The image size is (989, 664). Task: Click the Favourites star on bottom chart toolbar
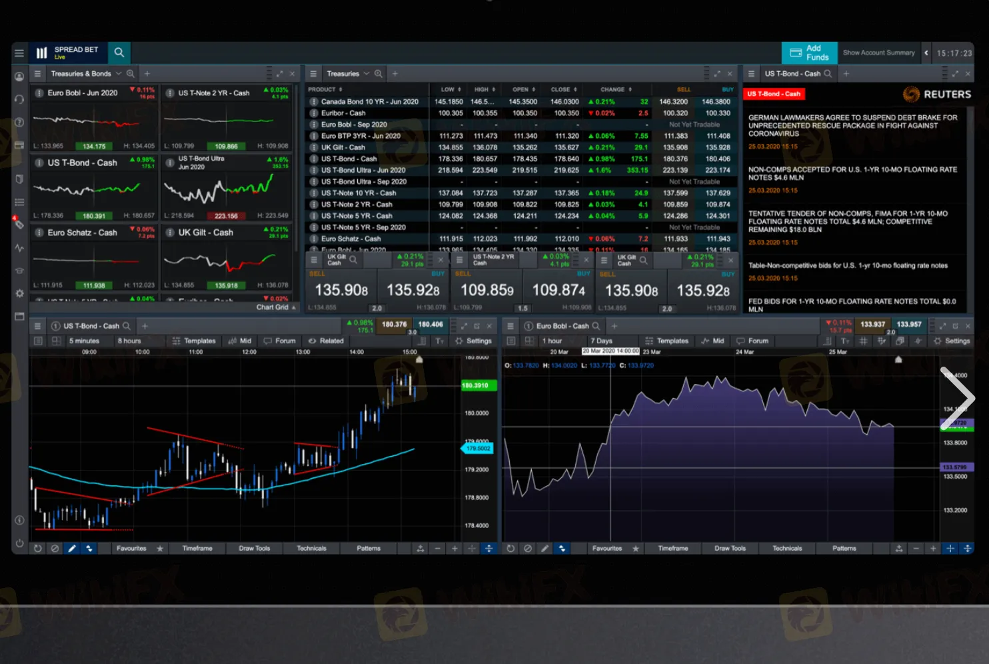click(160, 548)
